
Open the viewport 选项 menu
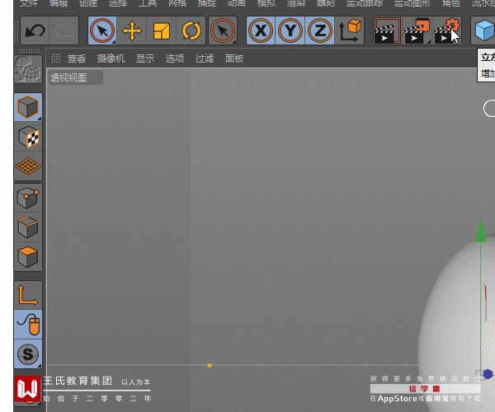point(175,59)
